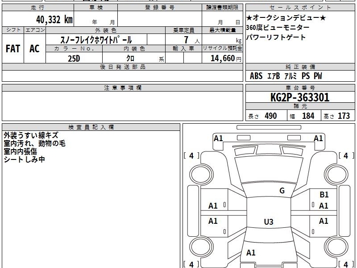Select recycle deposit 14,660円

coord(226,59)
